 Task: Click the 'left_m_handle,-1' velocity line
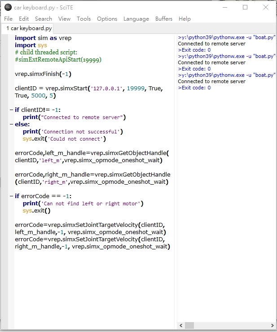[x=90, y=232]
